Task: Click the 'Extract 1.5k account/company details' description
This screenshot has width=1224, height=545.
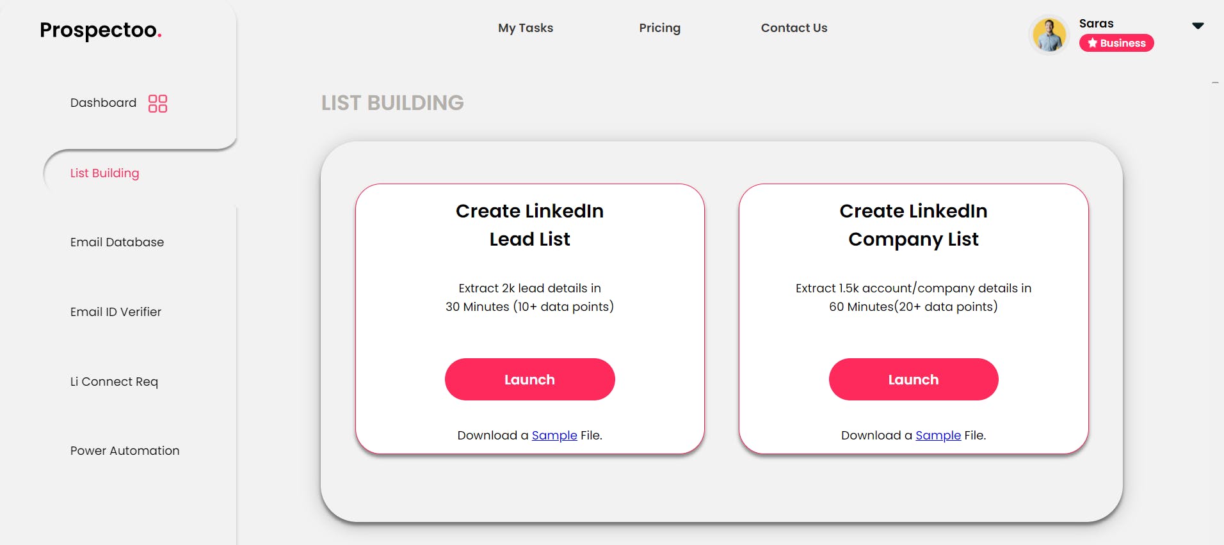Action: pyautogui.click(x=914, y=297)
